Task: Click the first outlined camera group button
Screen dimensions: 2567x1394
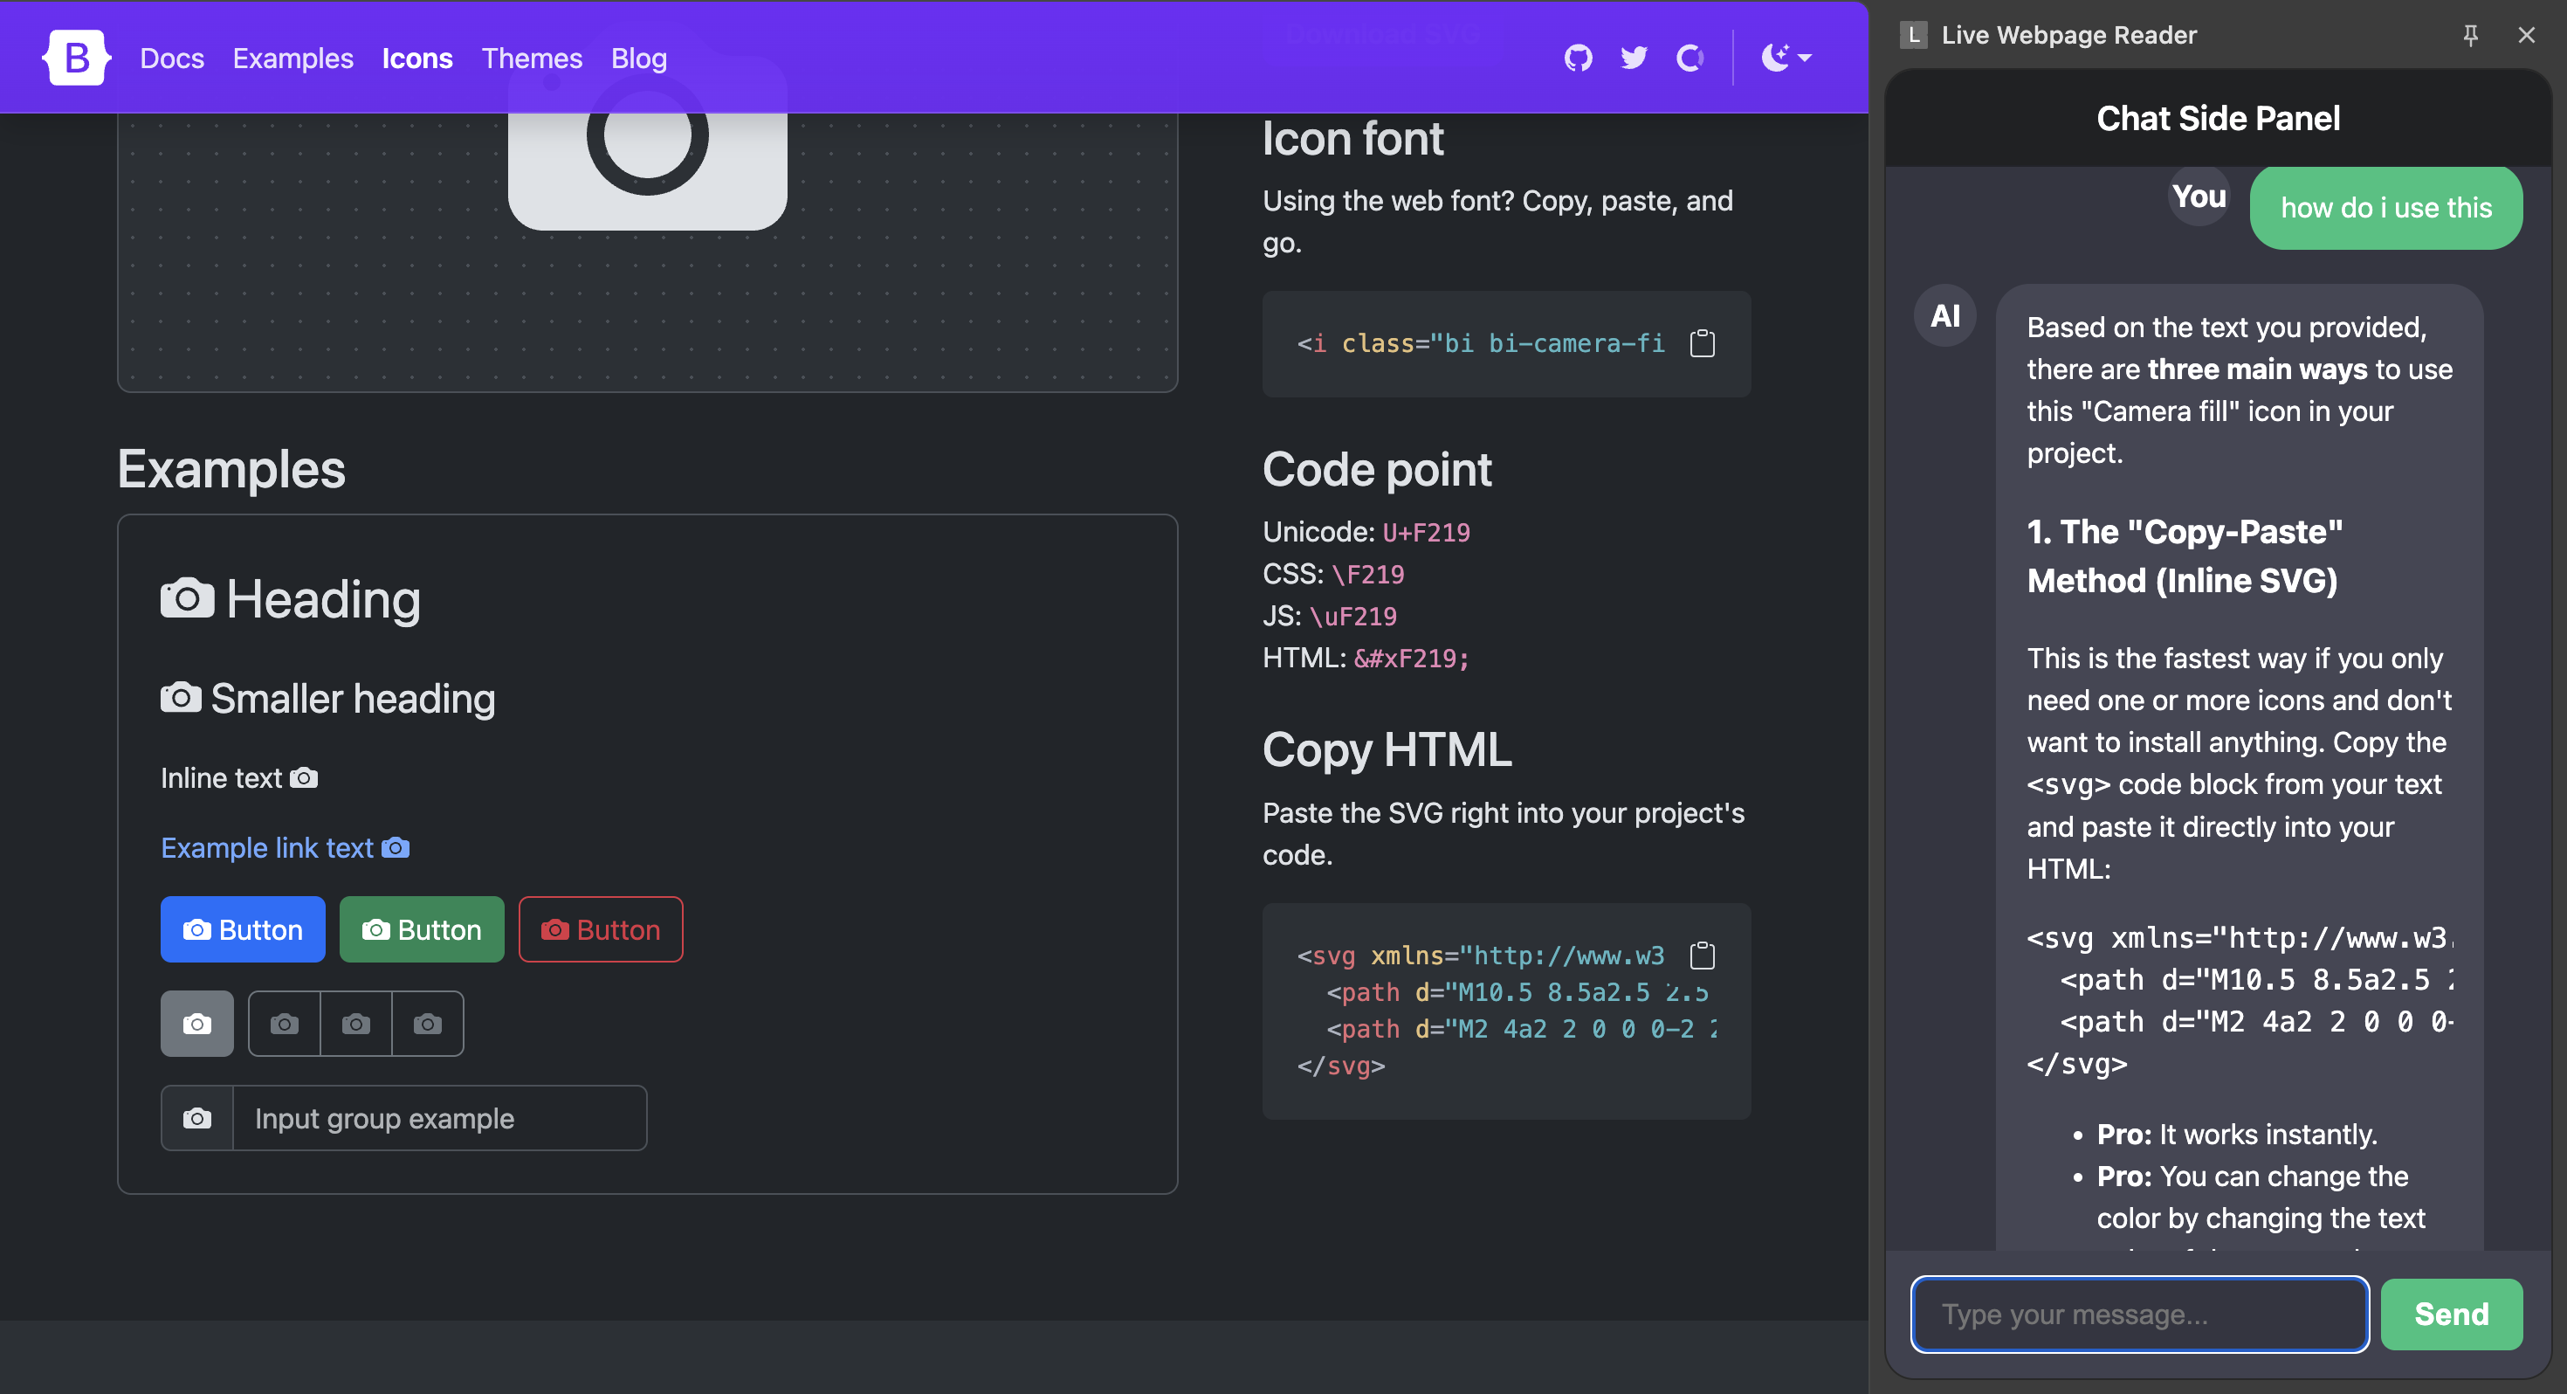Action: coord(285,1023)
